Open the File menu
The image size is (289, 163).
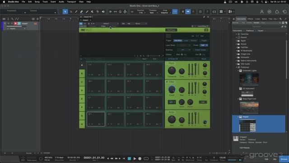point(23,2)
